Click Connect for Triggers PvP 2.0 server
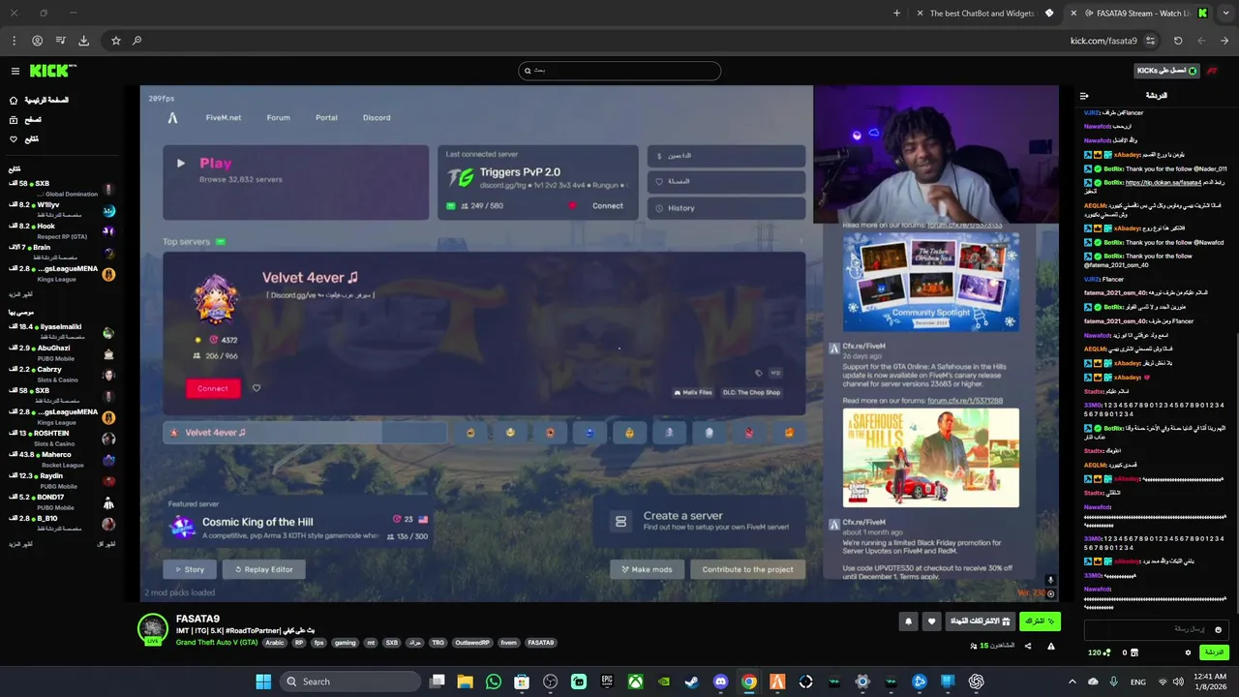The image size is (1239, 697). tap(607, 205)
